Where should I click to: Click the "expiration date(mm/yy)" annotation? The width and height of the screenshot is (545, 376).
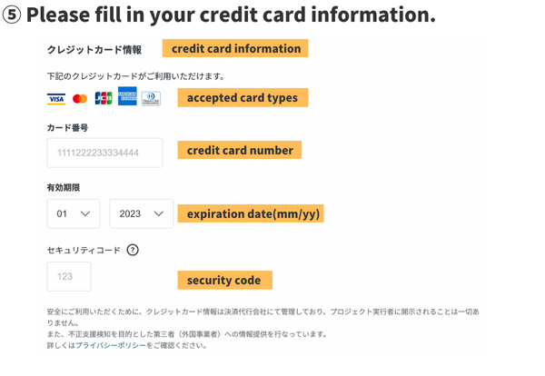(251, 214)
